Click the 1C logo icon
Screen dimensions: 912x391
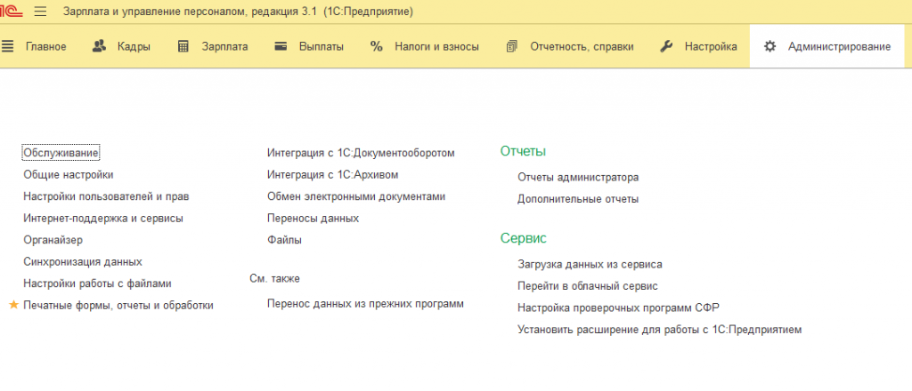tap(10, 12)
